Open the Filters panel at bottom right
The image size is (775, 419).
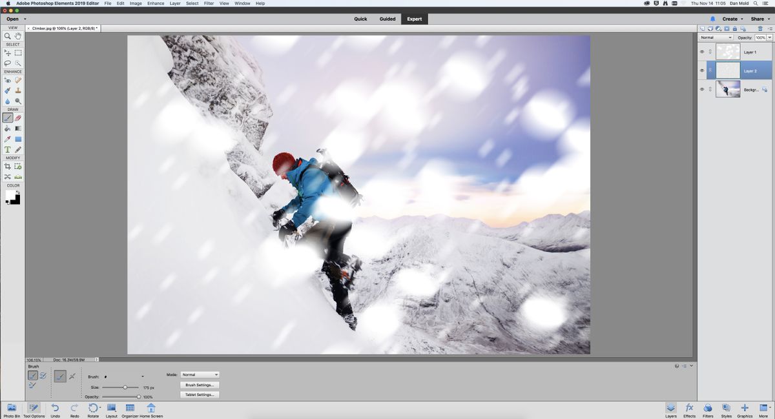(708, 409)
